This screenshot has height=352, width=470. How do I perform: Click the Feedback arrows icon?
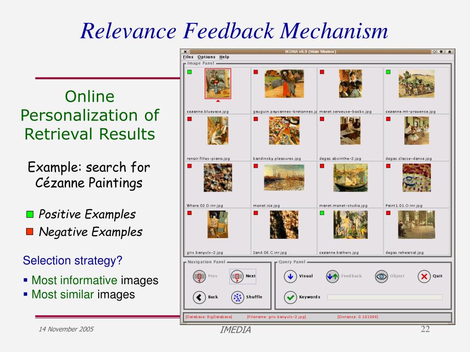[332, 276]
